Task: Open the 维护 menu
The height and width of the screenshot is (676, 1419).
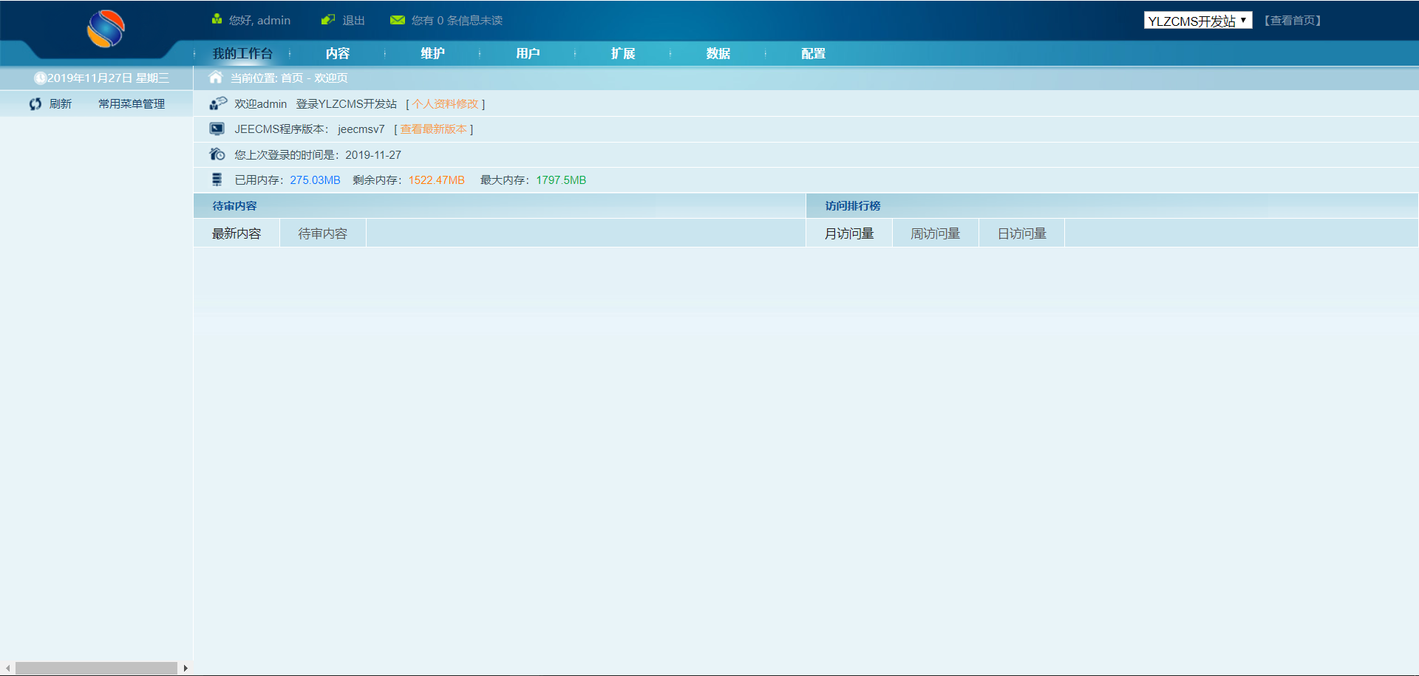Action: coord(433,53)
